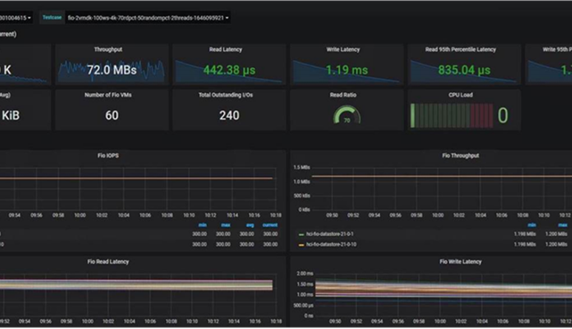The height and width of the screenshot is (329, 572).
Task: Click the Testcase variable label
Action: (51, 17)
